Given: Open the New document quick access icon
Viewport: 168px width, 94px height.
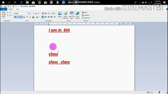Looking at the screenshot, I should click(x=16, y=6).
